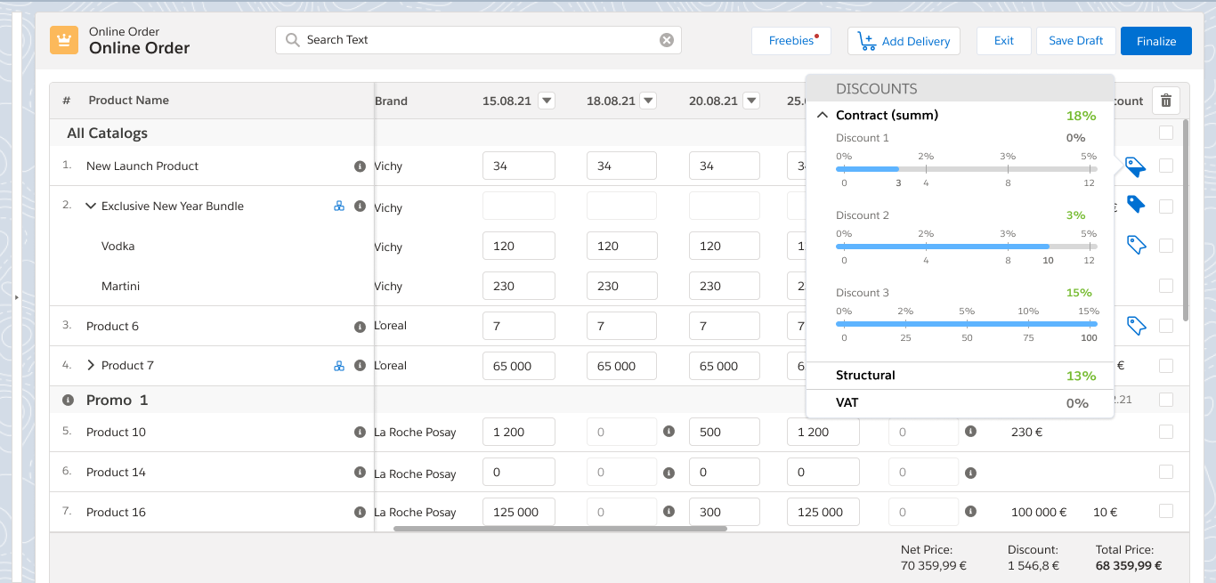
Task: Collapse the Contract (summ) discount section
Action: coord(822,116)
